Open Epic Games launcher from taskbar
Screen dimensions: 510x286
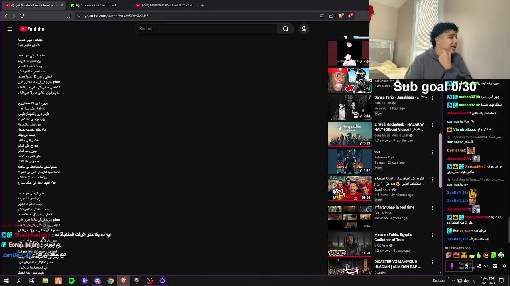tap(136, 281)
